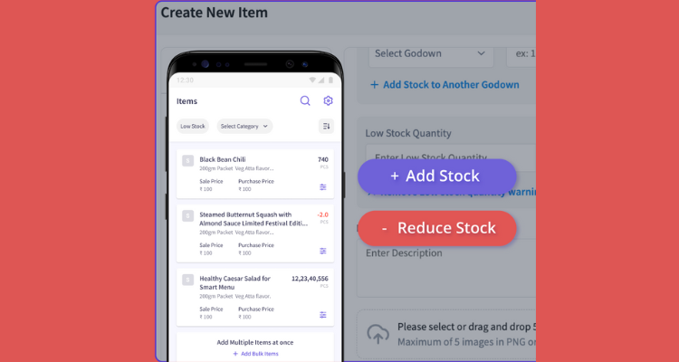This screenshot has width=679, height=362.
Task: Click the S avatar of Black Bean Chili
Action: point(187,161)
